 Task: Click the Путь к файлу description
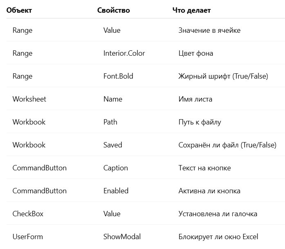click(x=200, y=122)
